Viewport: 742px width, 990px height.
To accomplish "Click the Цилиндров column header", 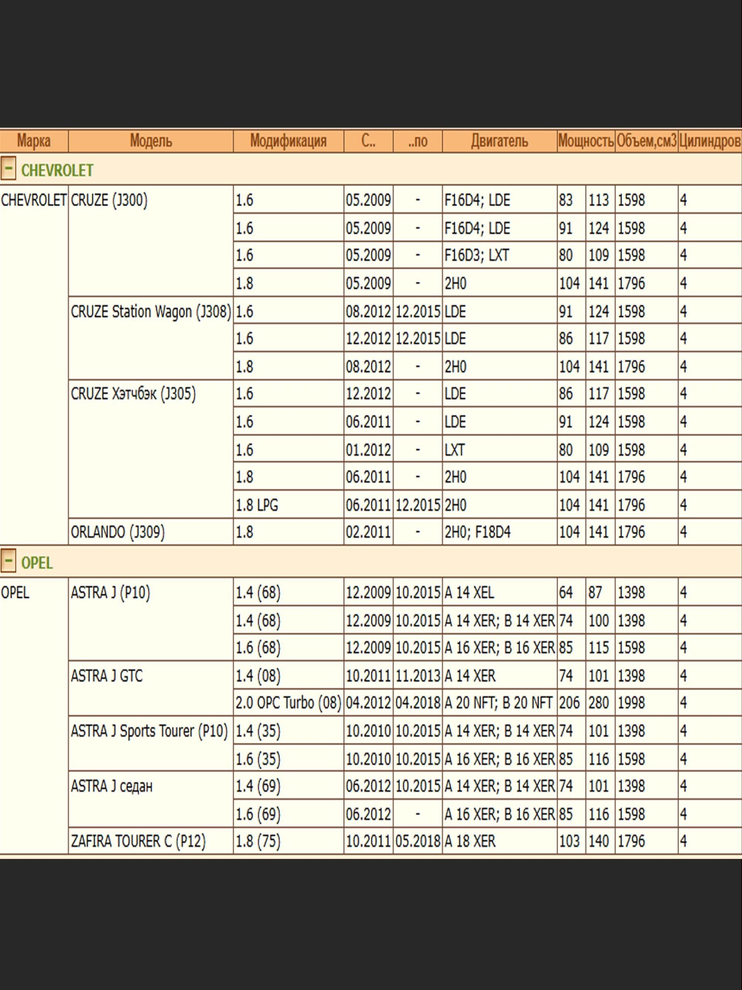I will tap(710, 141).
